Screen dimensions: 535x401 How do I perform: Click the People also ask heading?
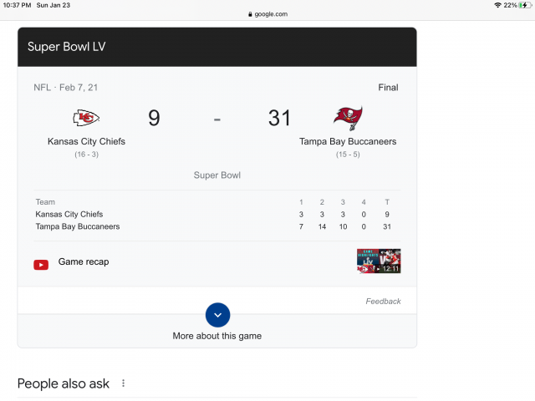coord(64,383)
